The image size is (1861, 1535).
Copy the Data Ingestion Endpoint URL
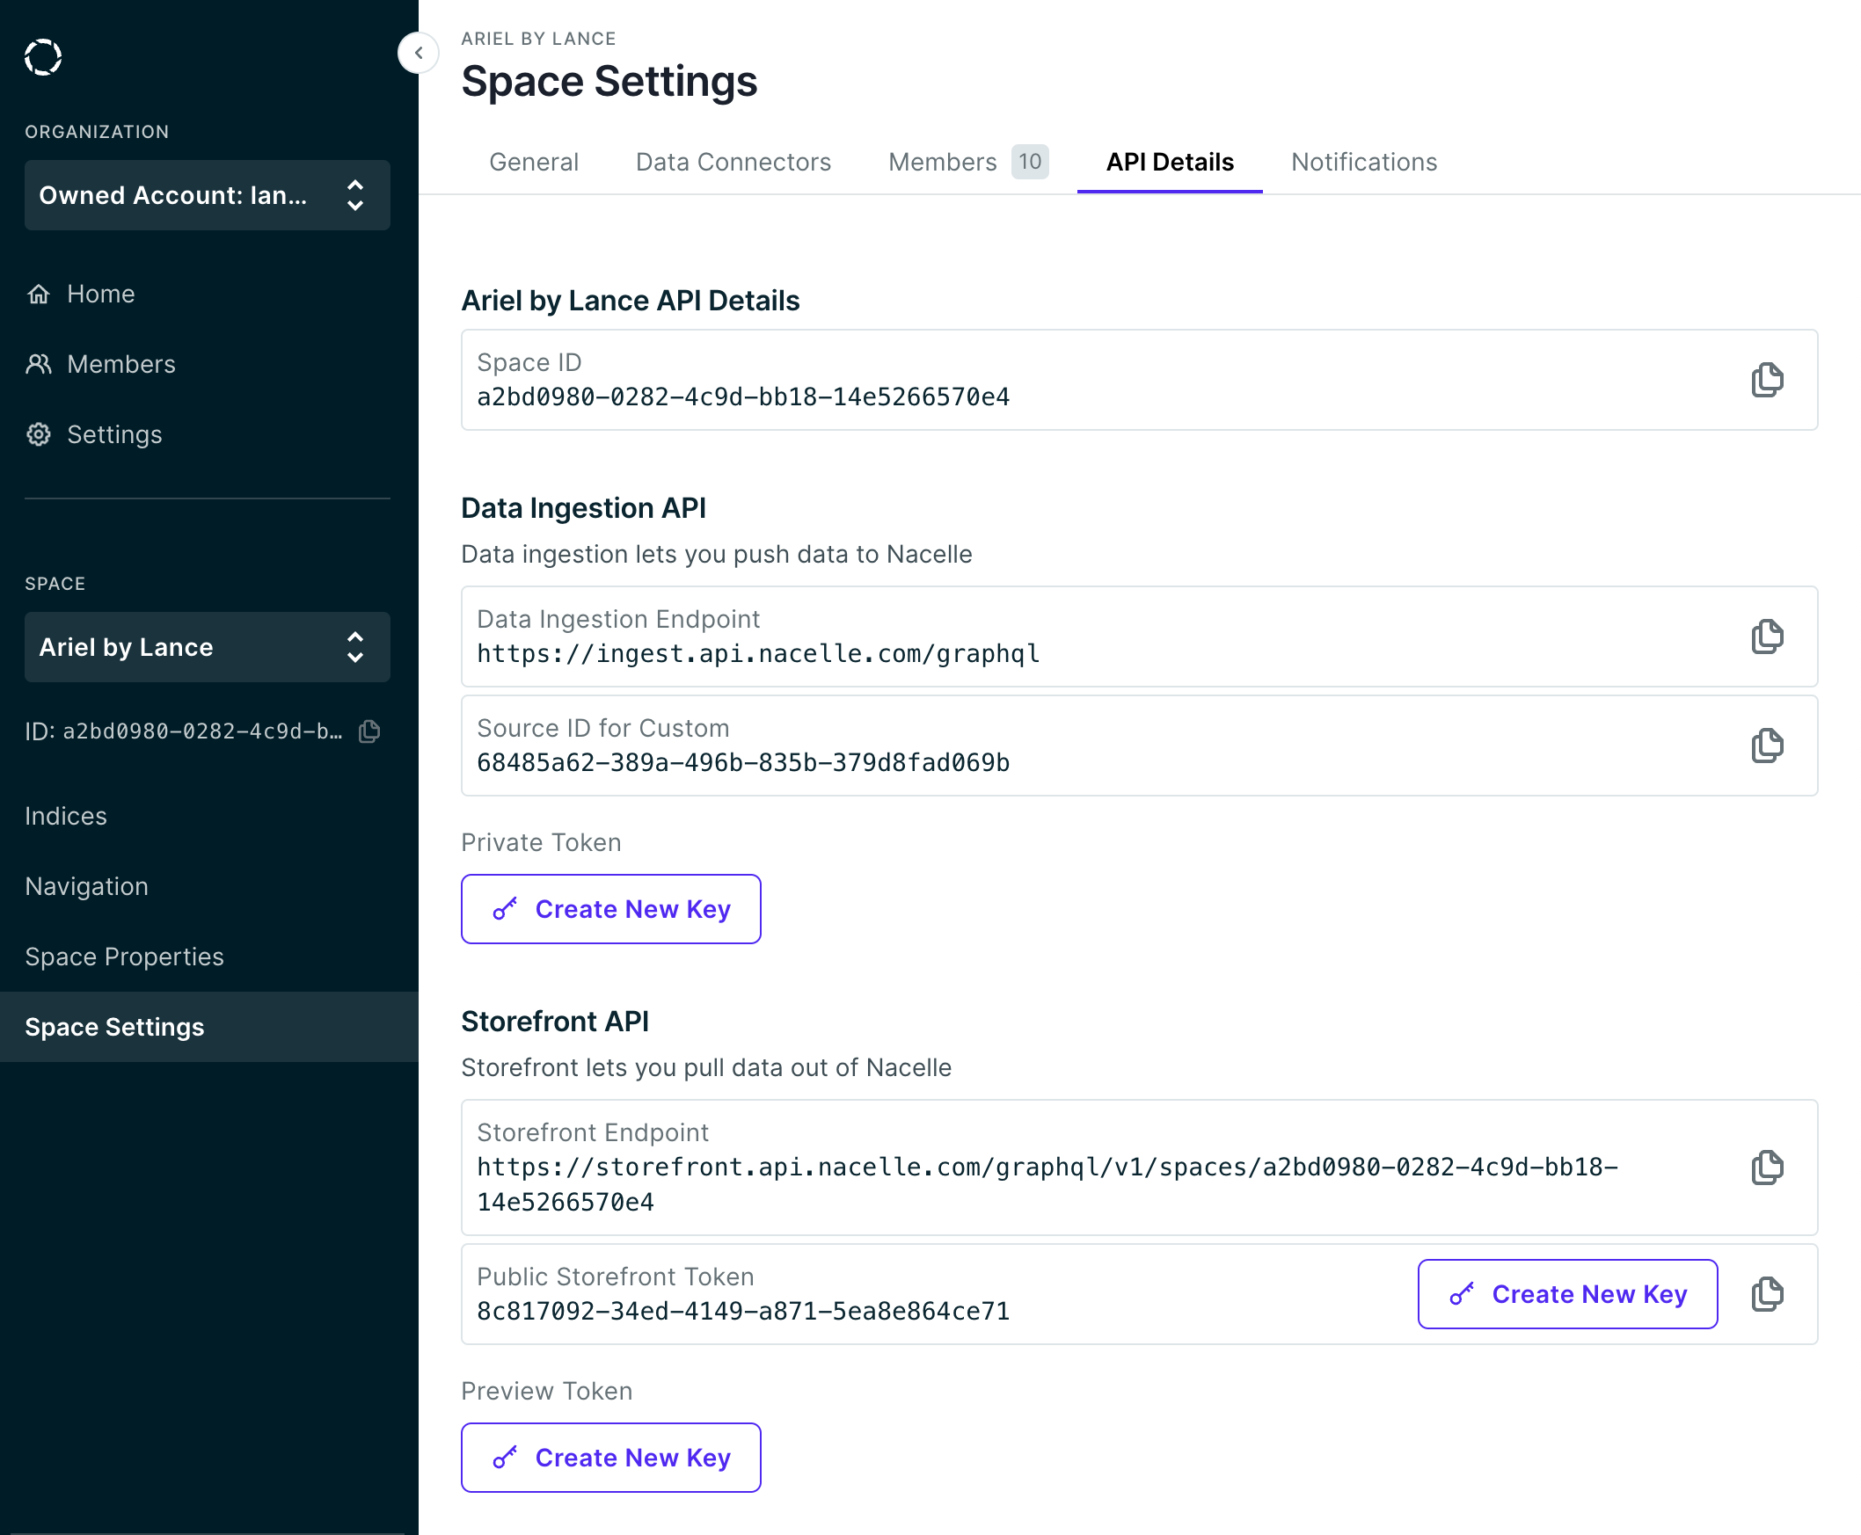click(x=1766, y=637)
